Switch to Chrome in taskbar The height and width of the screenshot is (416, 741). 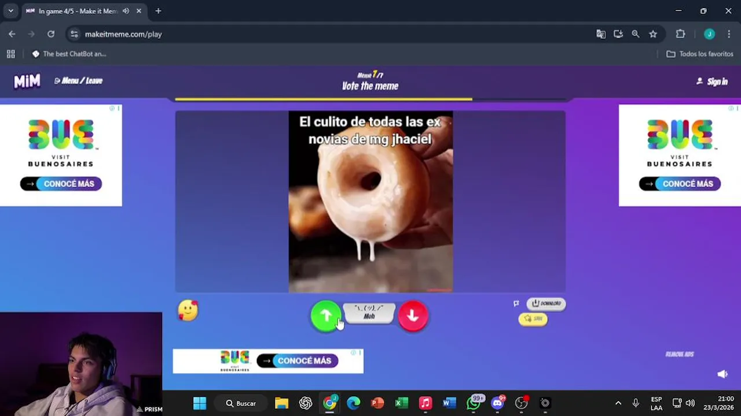coord(329,403)
